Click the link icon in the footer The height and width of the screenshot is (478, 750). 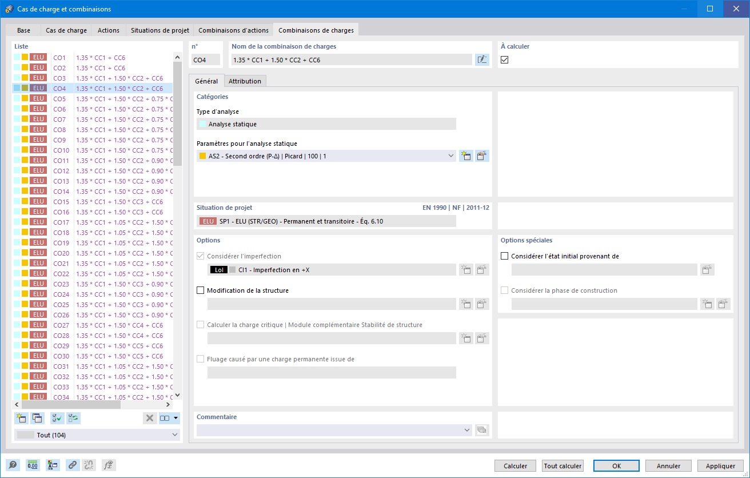(73, 465)
